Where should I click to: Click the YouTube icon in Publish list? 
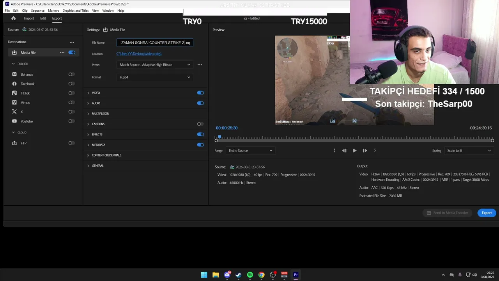[x=14, y=121]
